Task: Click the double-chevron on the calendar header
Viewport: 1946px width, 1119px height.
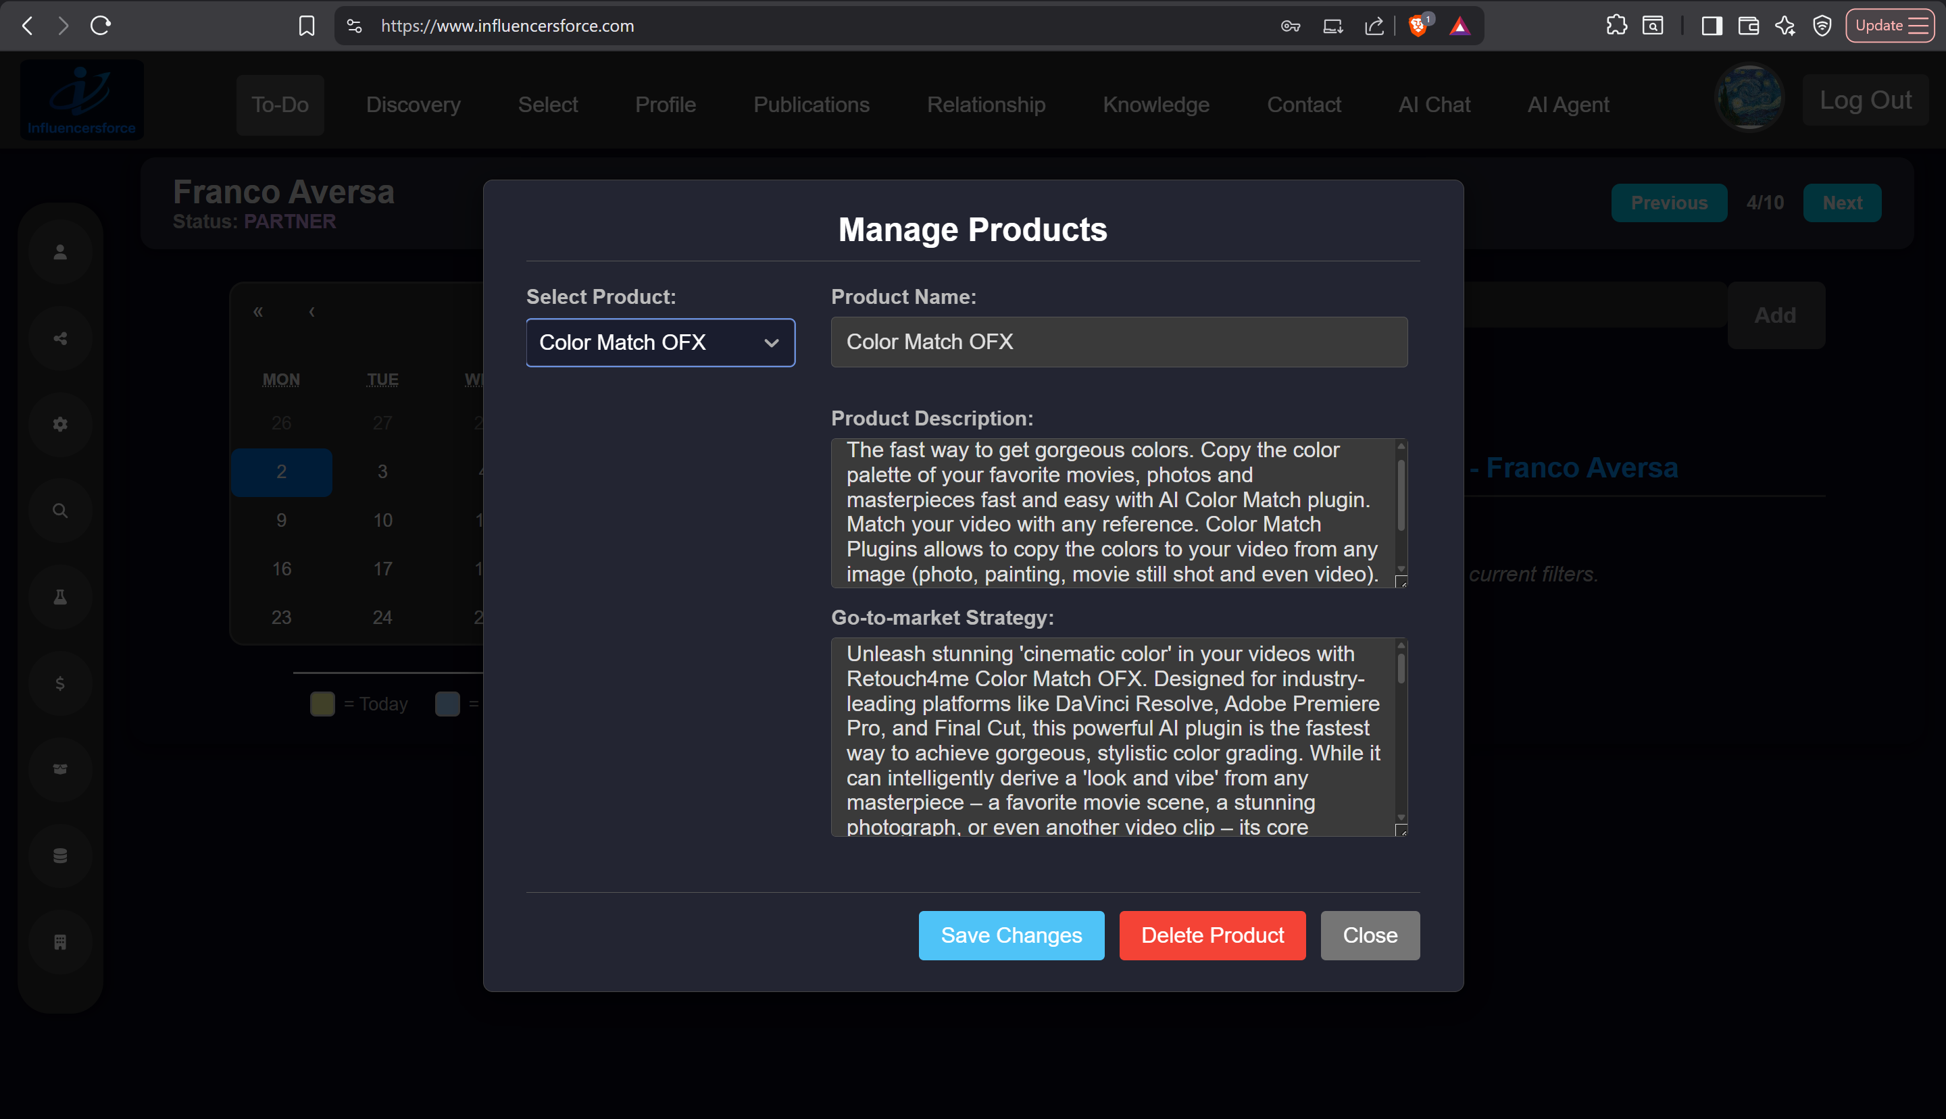Action: tap(257, 311)
